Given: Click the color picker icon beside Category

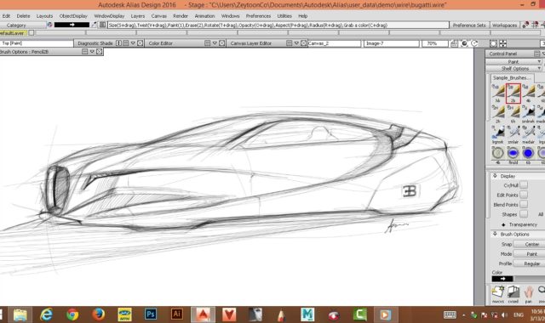Looking at the screenshot, I should pos(49,25).
